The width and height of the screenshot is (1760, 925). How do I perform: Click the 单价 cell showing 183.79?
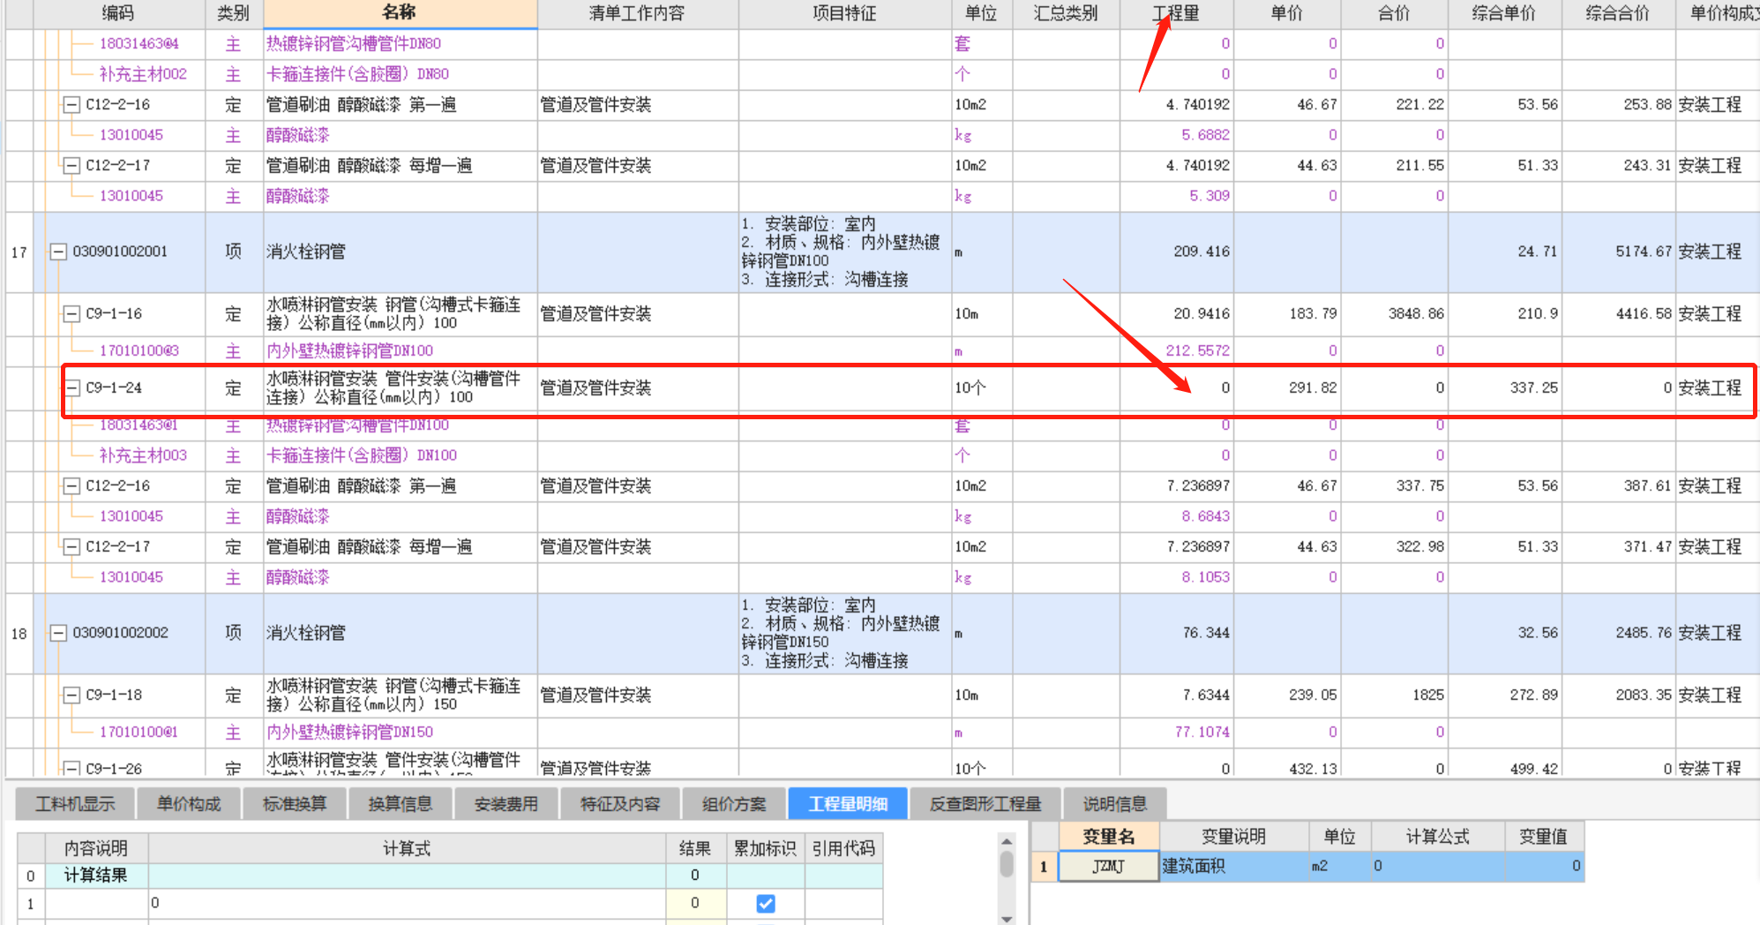[x=1287, y=314]
